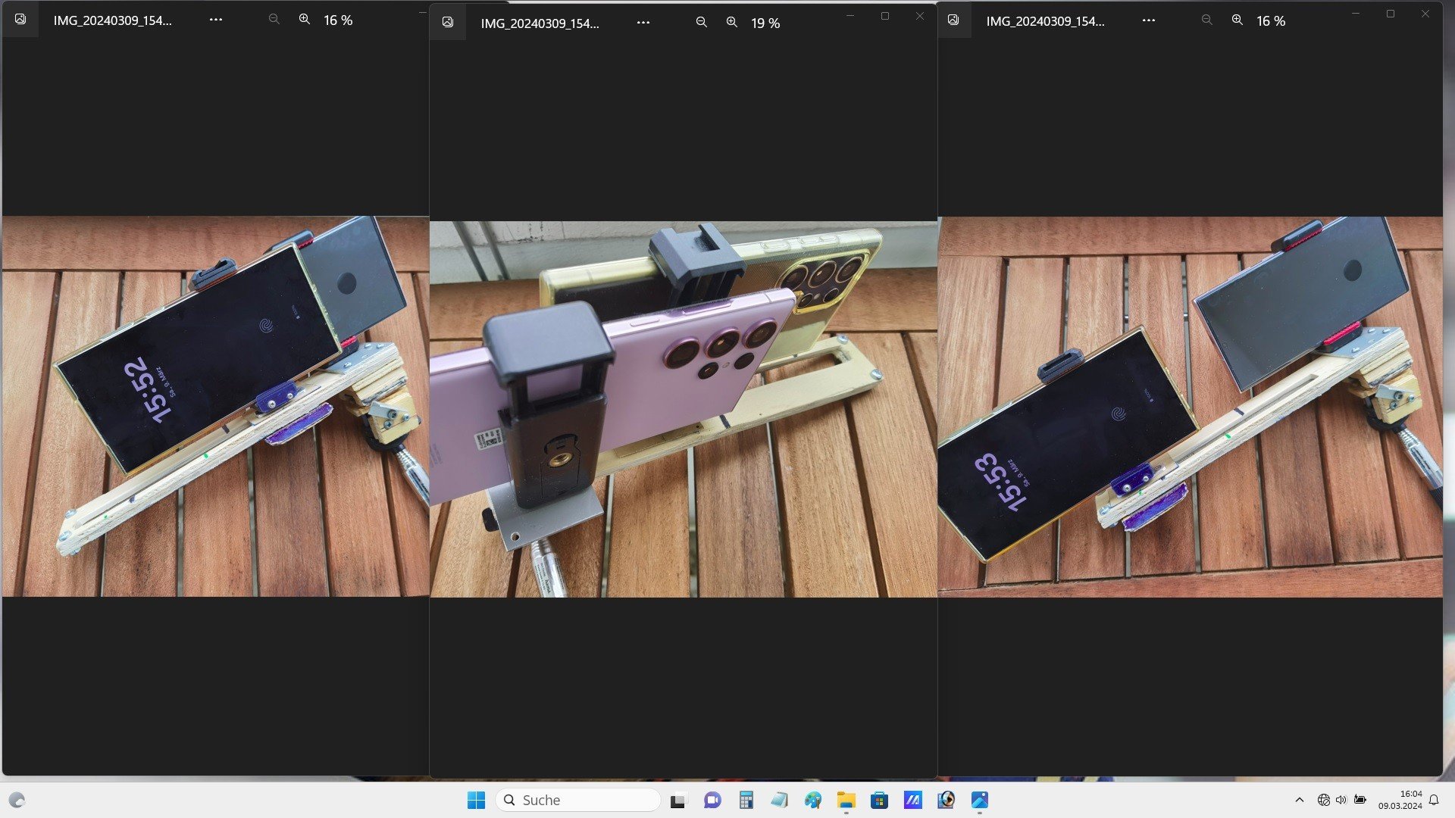Open the three-dot menu in left window
Viewport: 1455px width, 818px height.
click(216, 20)
